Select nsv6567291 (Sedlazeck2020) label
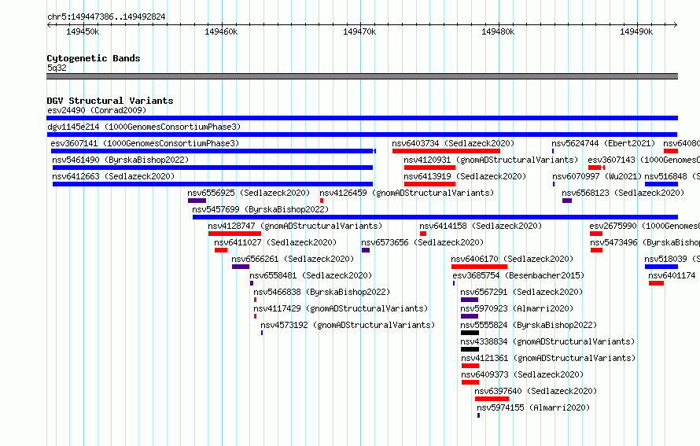 click(521, 292)
